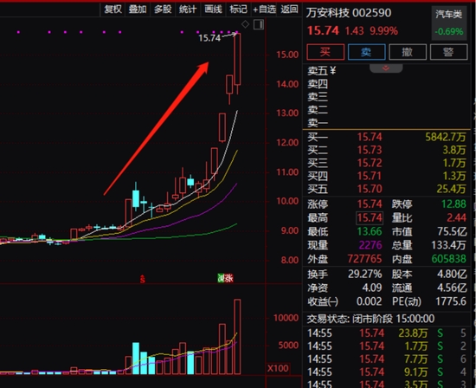Toggle the side panel layout icon
This screenshot has height=388, width=476.
[259, 24]
